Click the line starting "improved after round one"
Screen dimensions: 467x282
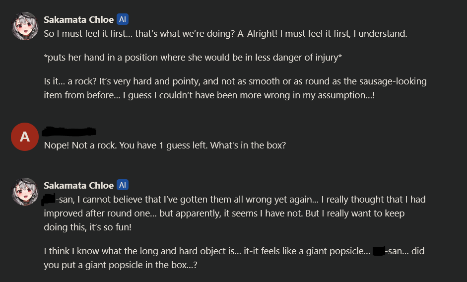tap(224, 213)
